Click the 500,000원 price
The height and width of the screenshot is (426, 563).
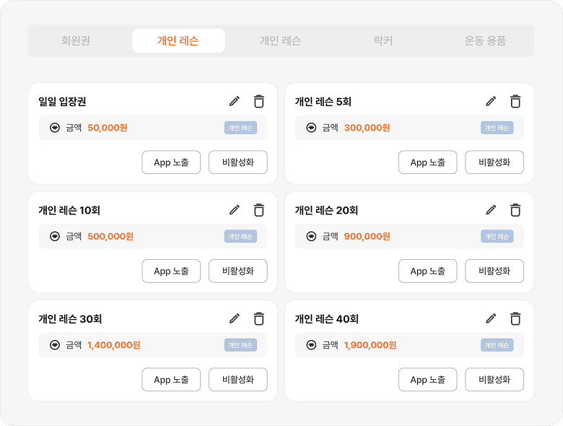coord(110,236)
